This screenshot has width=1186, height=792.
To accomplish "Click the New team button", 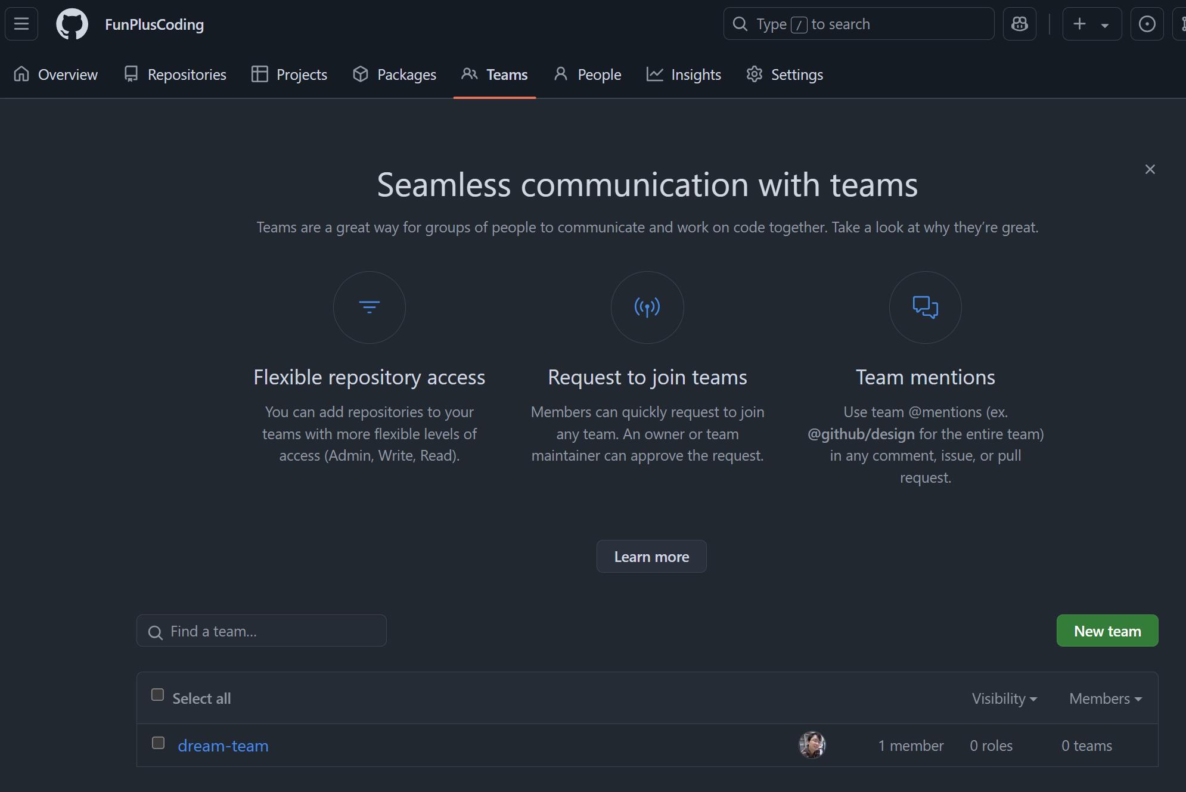I will coord(1107,631).
